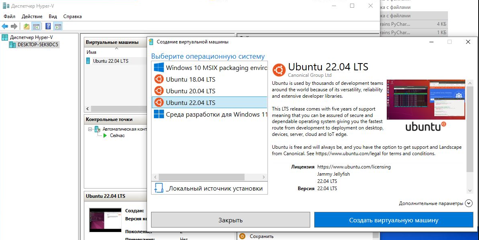Screen dimensions: 479x240
Task: Select the Ubuntu 20.04 LTS icon in the list
Action: pyautogui.click(x=160, y=91)
